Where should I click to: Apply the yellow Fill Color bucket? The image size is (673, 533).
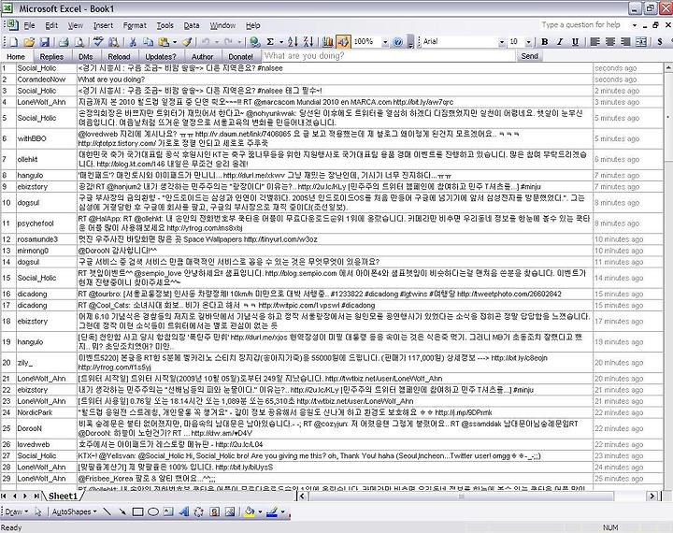coord(250,511)
